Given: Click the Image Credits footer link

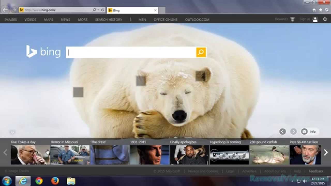Looking at the screenshot, I should 17,171.
